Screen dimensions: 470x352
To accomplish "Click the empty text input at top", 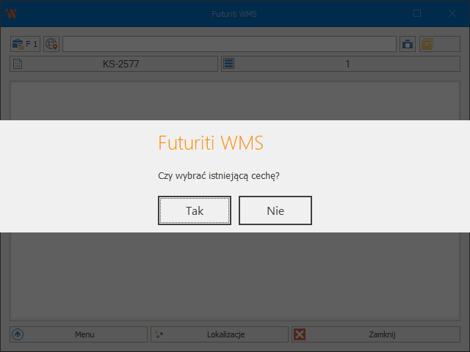I will pyautogui.click(x=229, y=44).
